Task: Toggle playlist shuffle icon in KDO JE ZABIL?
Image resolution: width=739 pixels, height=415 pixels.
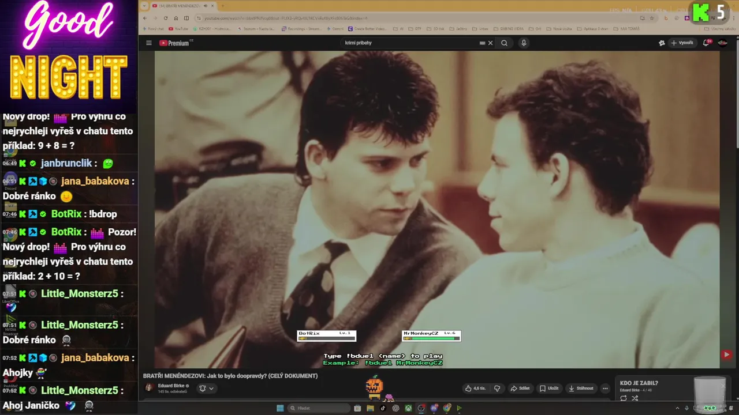Action: click(635, 398)
